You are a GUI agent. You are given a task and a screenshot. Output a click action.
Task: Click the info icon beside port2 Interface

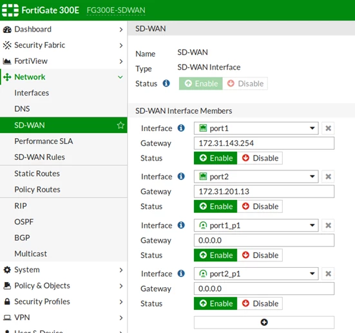181,176
